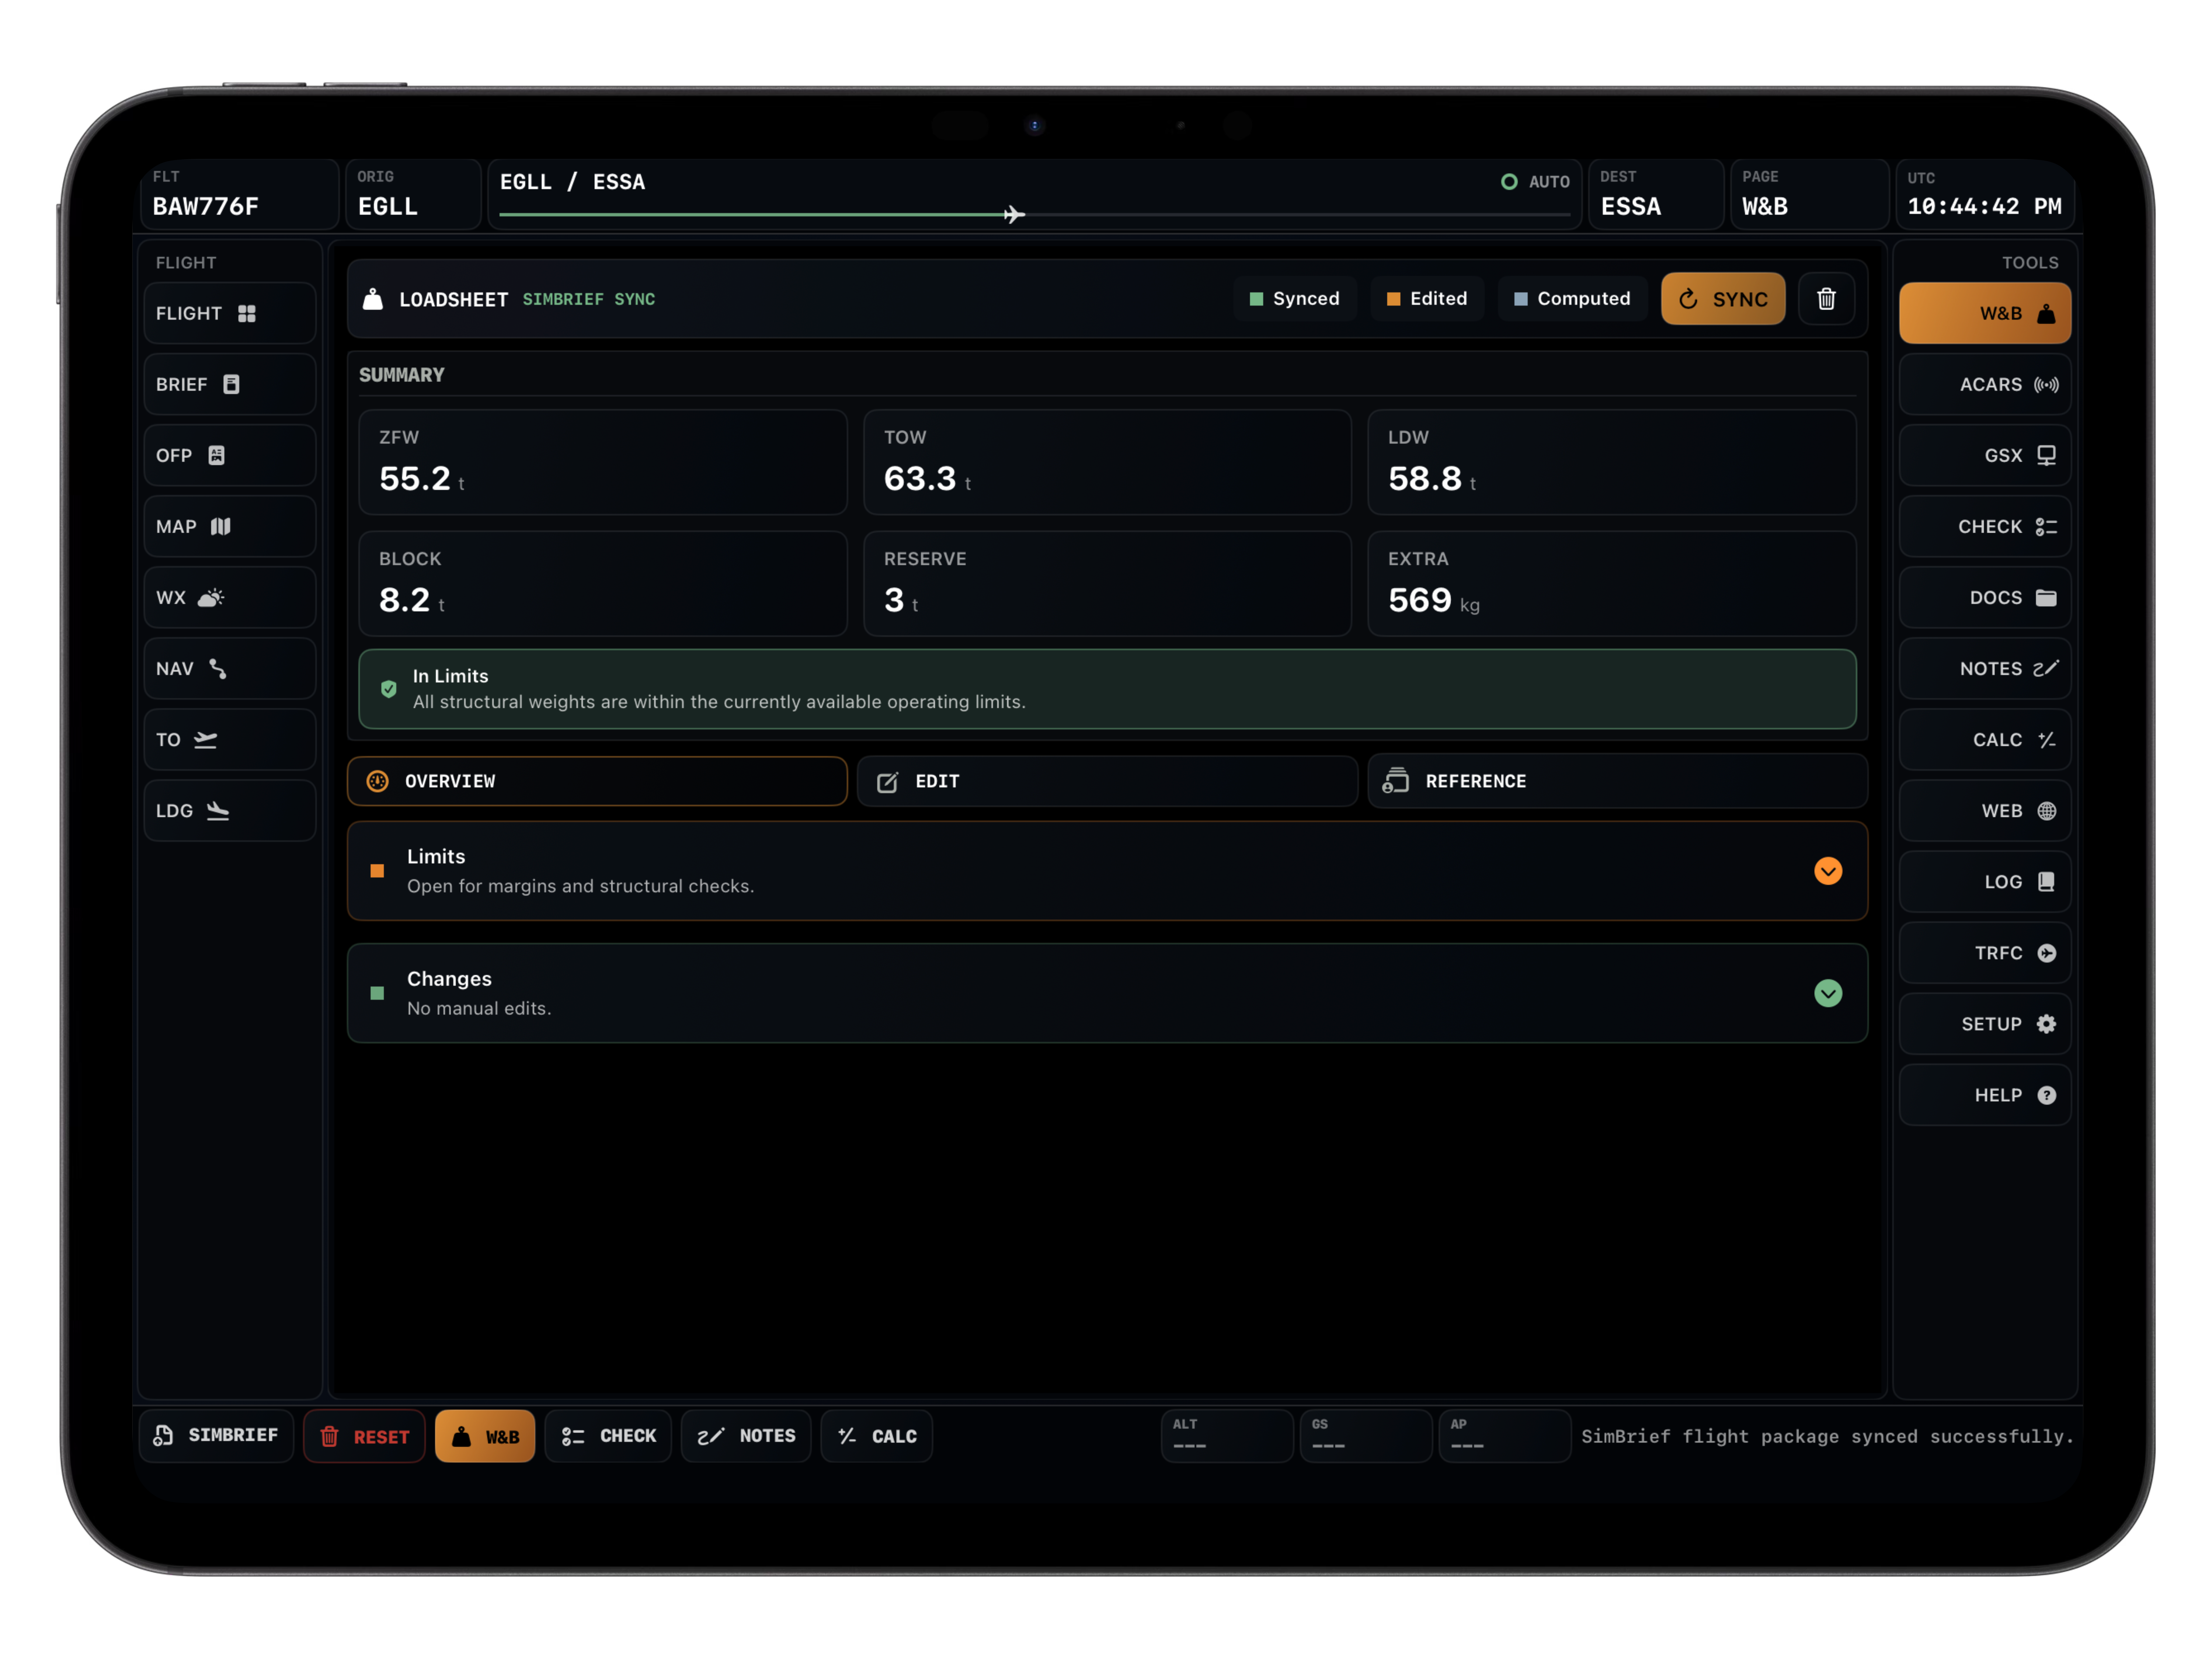
Task: Click the ORIG EGLL field
Action: (412, 194)
